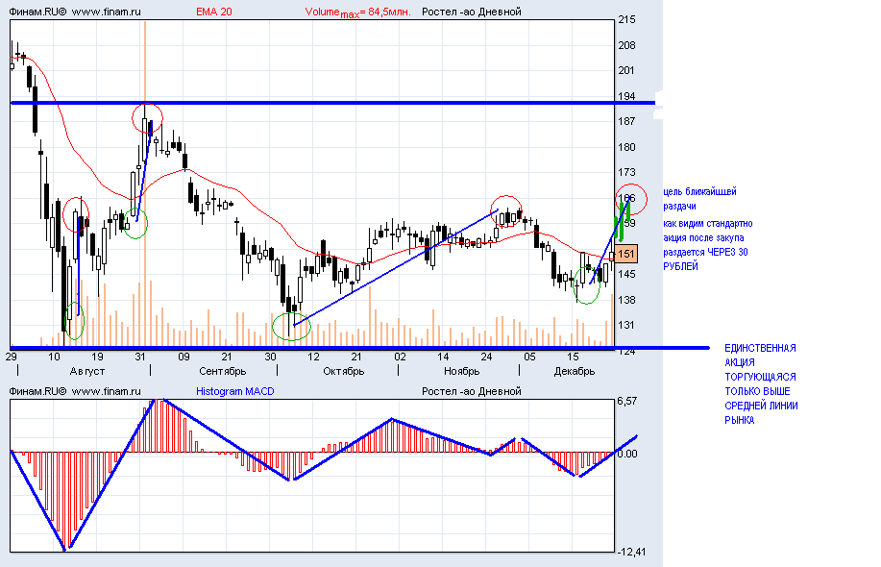Open www.finam.ru label above MACD panel

[107, 391]
